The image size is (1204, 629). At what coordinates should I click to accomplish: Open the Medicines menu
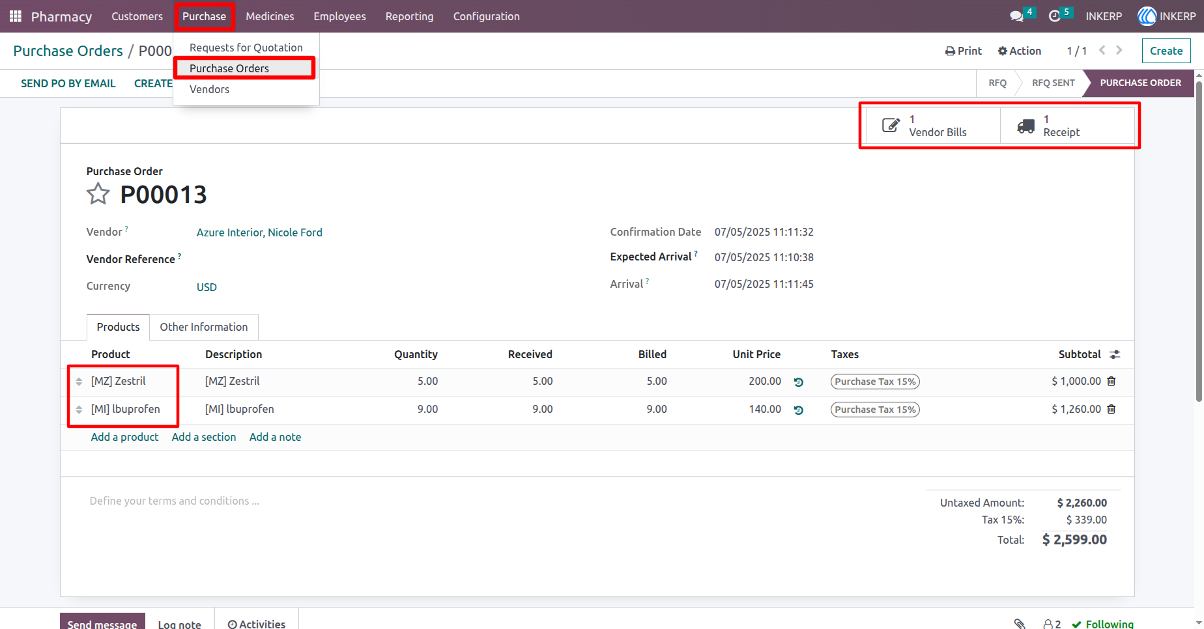(270, 16)
